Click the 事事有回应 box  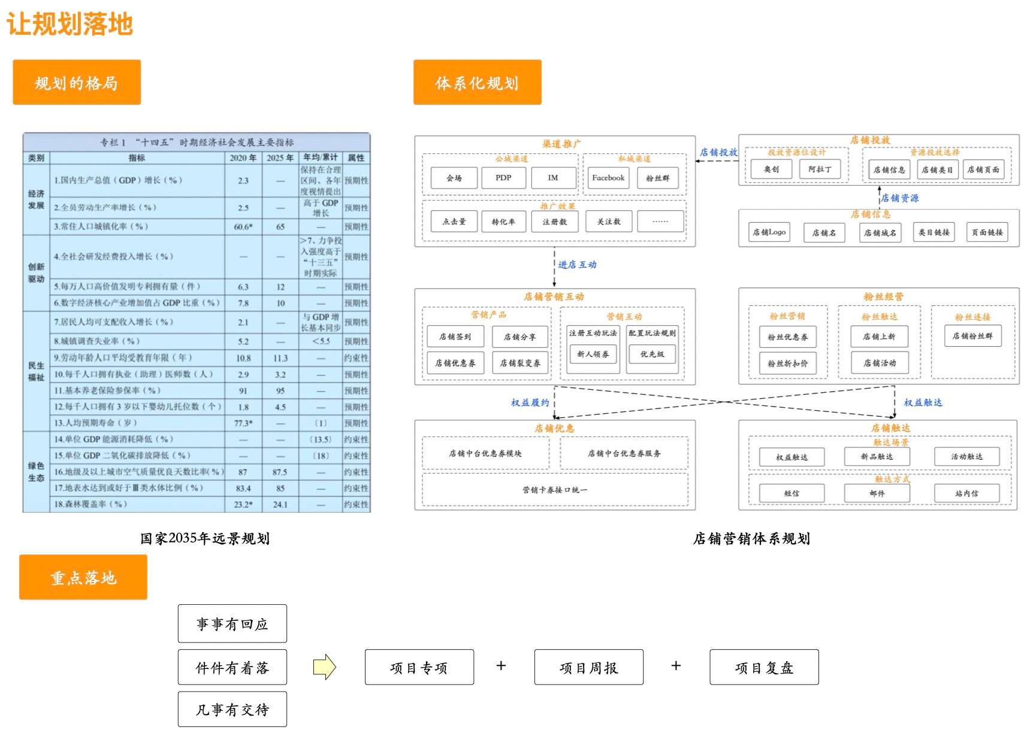pyautogui.click(x=232, y=623)
